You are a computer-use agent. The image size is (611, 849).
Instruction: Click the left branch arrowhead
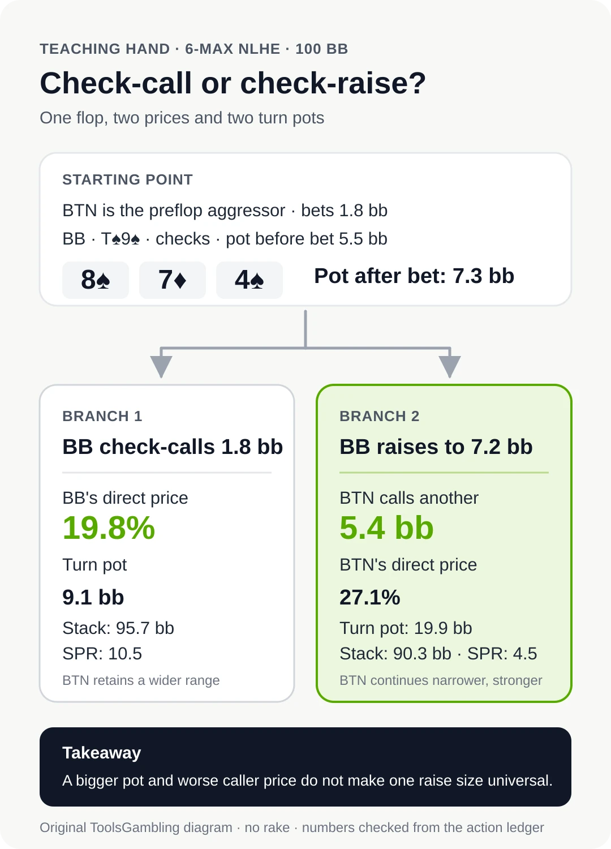coord(161,366)
